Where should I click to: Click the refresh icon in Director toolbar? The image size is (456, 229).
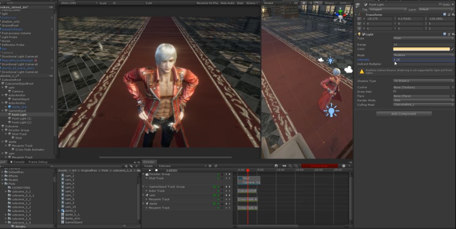point(216,166)
